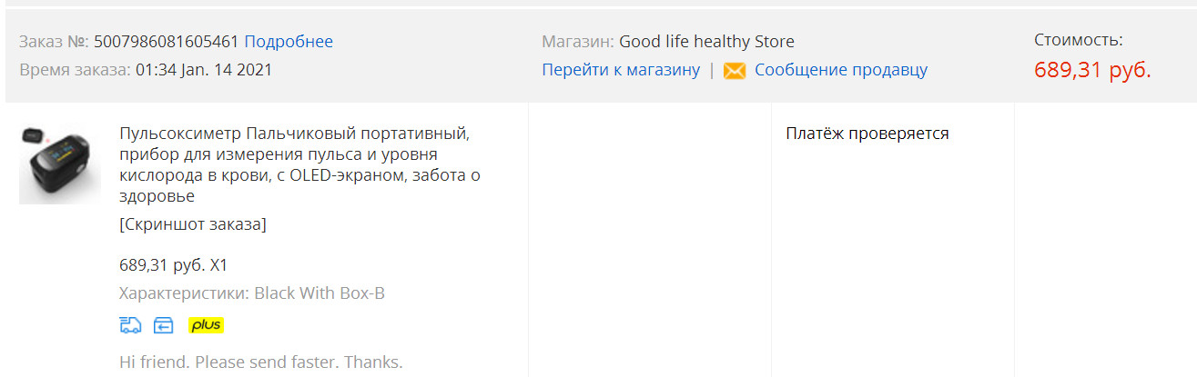Screen dimensions: 1197x377
Task: Click the Стоимость label
Action: click(x=1079, y=40)
